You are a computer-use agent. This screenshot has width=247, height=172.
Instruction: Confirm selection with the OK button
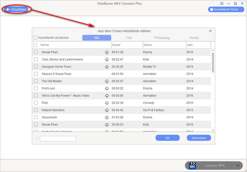pyautogui.click(x=168, y=138)
